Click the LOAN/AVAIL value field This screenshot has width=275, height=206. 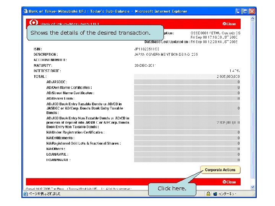(187, 154)
